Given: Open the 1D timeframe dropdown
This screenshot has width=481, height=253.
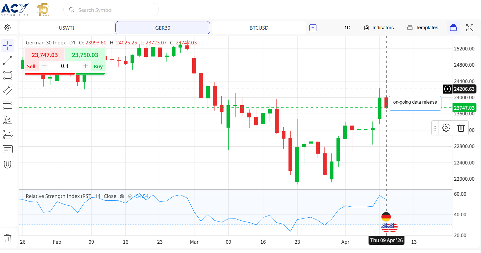Looking at the screenshot, I should (347, 28).
